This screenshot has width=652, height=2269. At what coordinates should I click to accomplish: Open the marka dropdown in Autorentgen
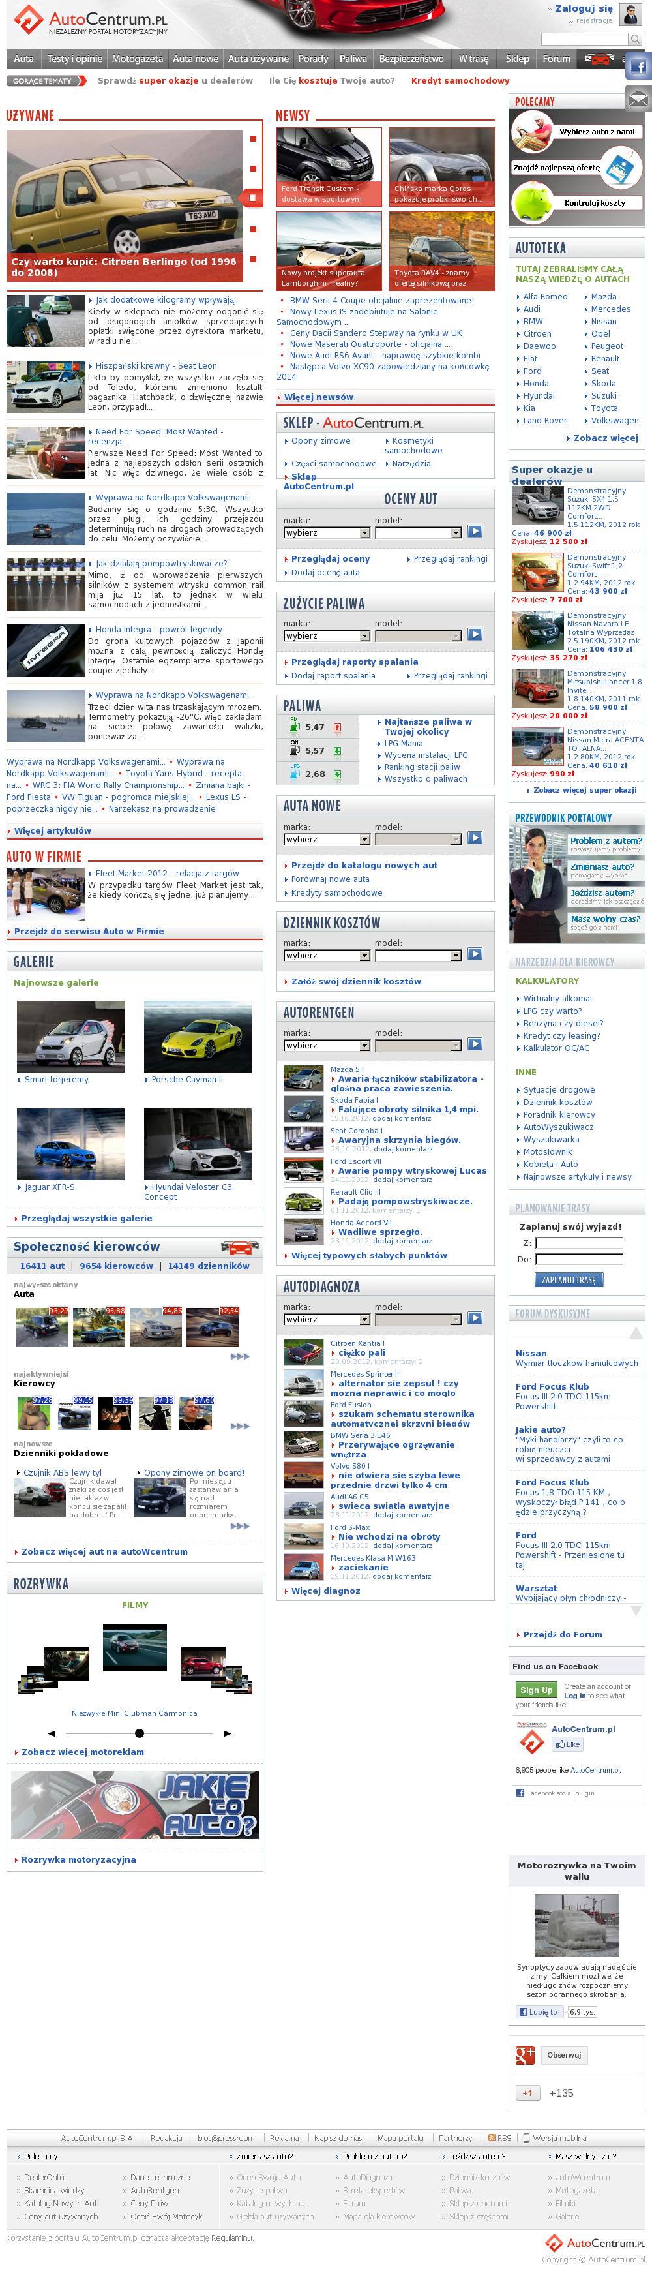click(327, 1046)
